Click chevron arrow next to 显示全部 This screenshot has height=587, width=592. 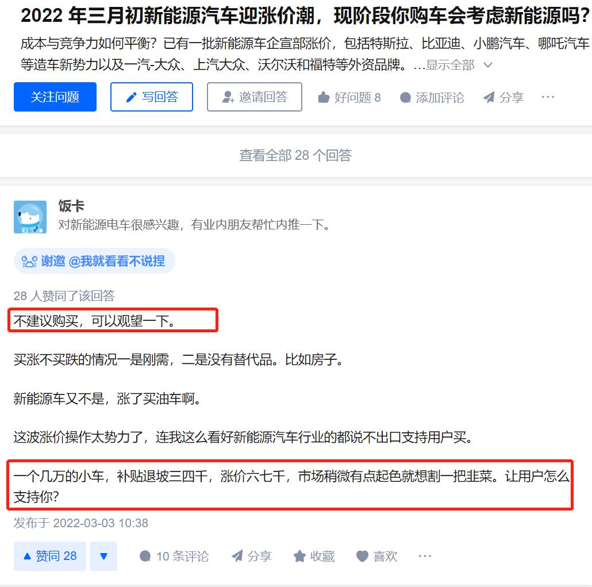pos(488,65)
